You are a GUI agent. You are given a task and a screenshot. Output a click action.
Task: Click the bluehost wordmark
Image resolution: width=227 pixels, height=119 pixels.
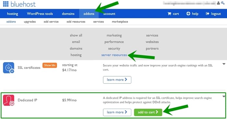coord(23,4)
